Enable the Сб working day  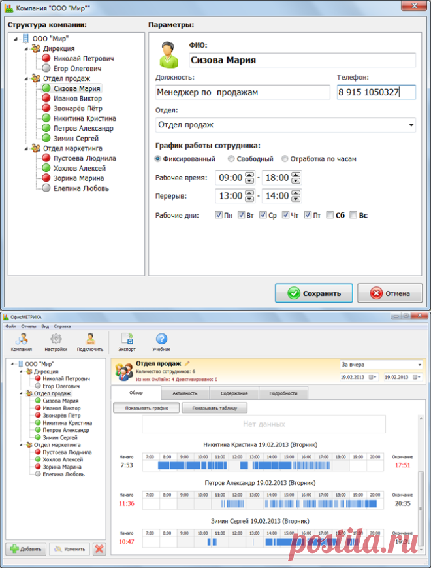point(330,215)
